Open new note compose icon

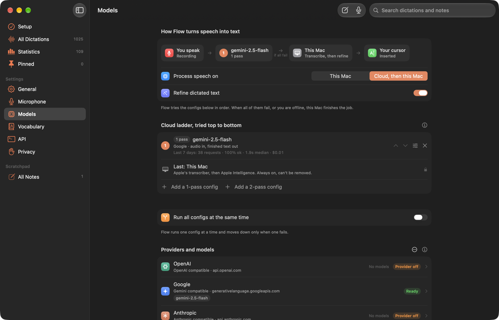(x=345, y=11)
